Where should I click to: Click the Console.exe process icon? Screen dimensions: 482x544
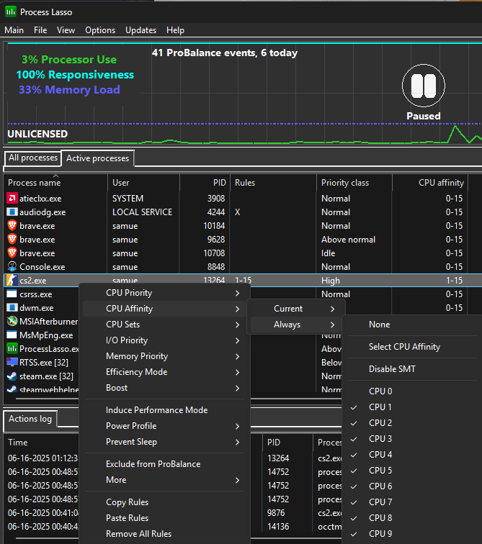[x=12, y=266]
